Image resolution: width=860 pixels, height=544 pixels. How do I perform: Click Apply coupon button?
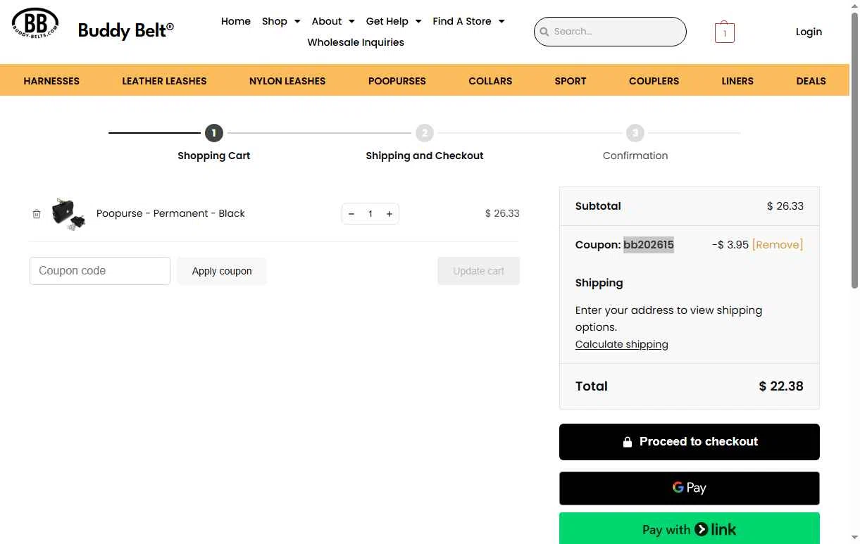tap(222, 271)
